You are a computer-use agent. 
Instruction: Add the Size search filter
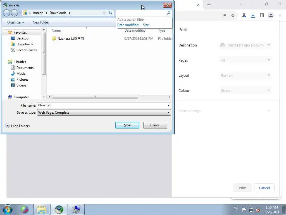pos(146,25)
